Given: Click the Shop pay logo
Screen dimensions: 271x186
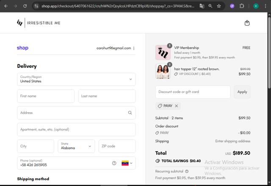Looking at the screenshot, I should (22, 48).
